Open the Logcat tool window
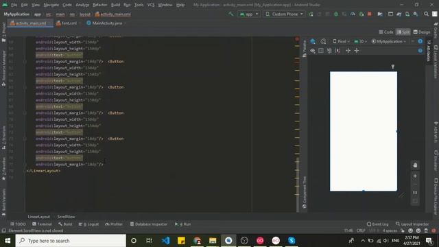 click(x=88, y=224)
